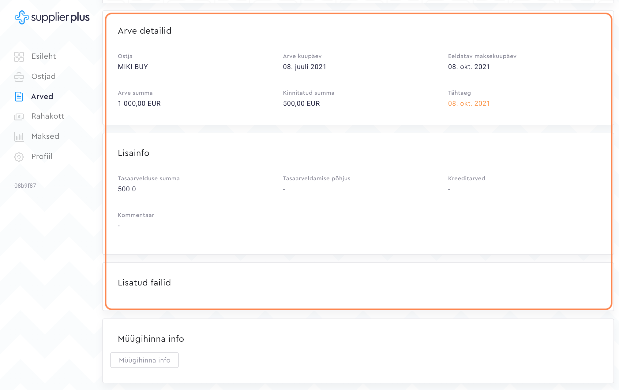Click the Lisatud failid heading

[x=144, y=283]
